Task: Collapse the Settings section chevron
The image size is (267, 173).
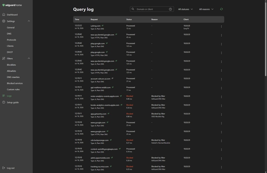Action: (x=29, y=21)
